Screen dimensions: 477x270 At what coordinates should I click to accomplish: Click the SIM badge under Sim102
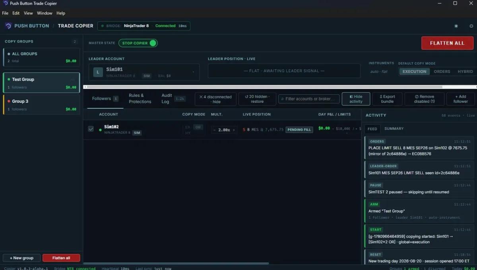coord(137,133)
